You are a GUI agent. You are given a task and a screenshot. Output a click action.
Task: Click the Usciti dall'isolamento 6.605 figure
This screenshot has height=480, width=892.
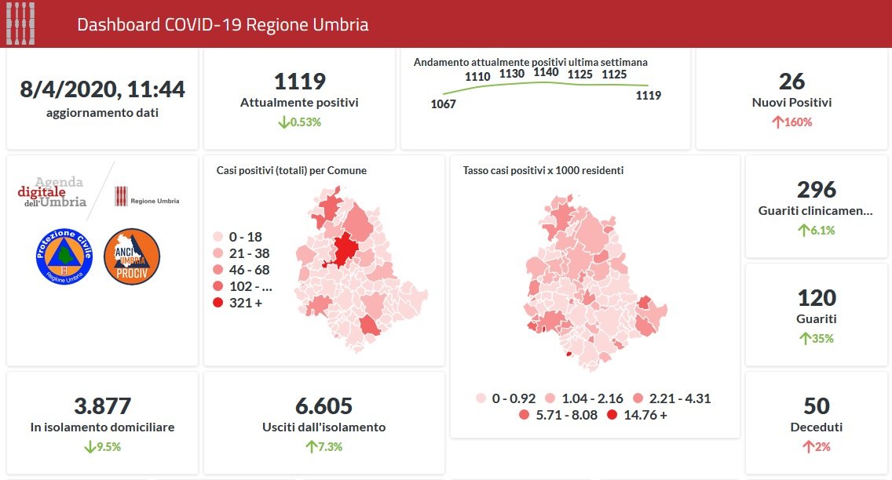click(324, 406)
